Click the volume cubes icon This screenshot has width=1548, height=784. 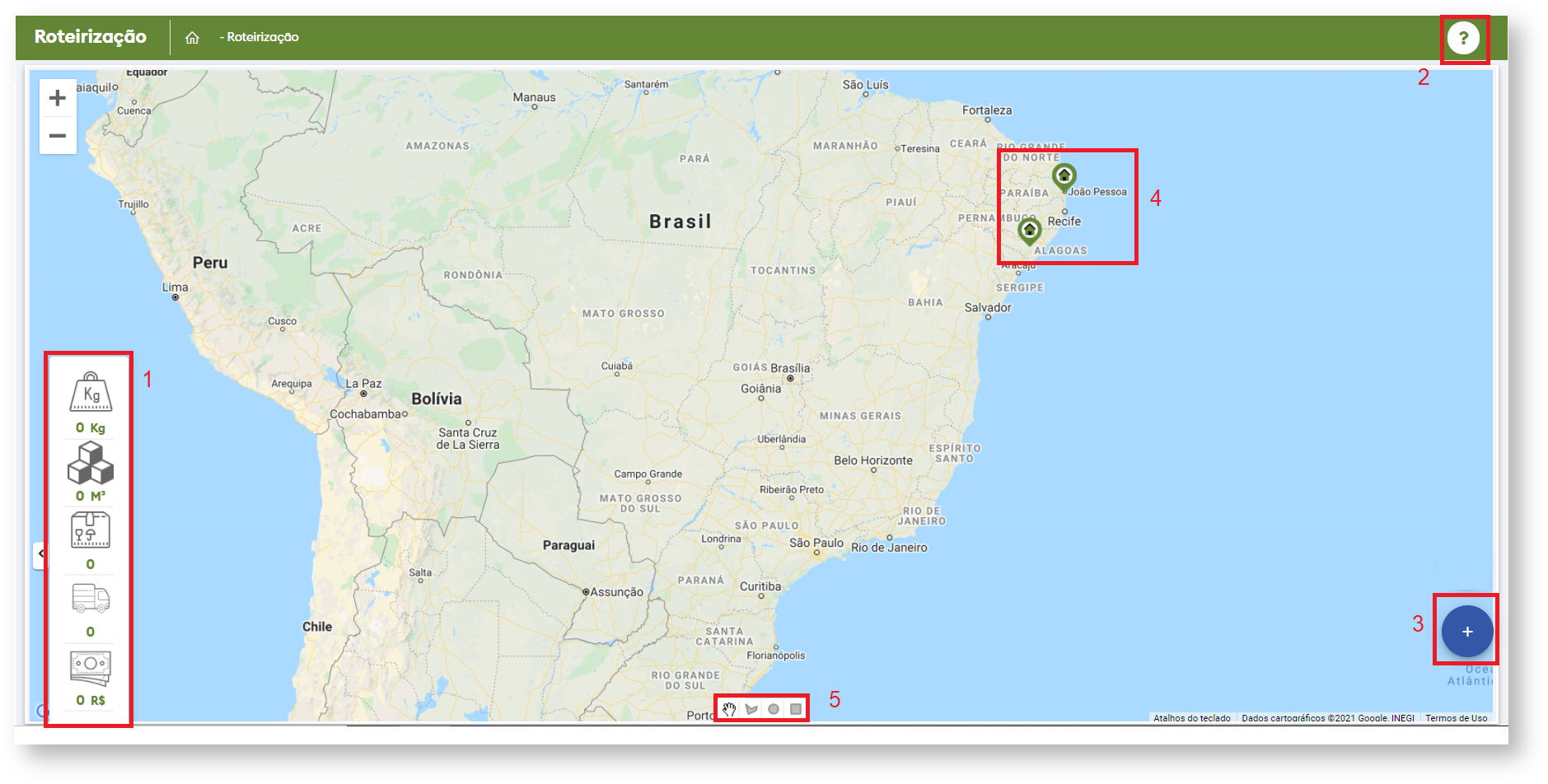(91, 462)
